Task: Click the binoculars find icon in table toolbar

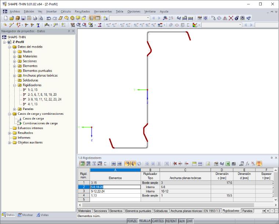Action: click(x=222, y=164)
